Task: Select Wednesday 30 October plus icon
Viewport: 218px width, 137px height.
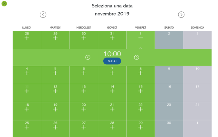Action: click(x=84, y=38)
